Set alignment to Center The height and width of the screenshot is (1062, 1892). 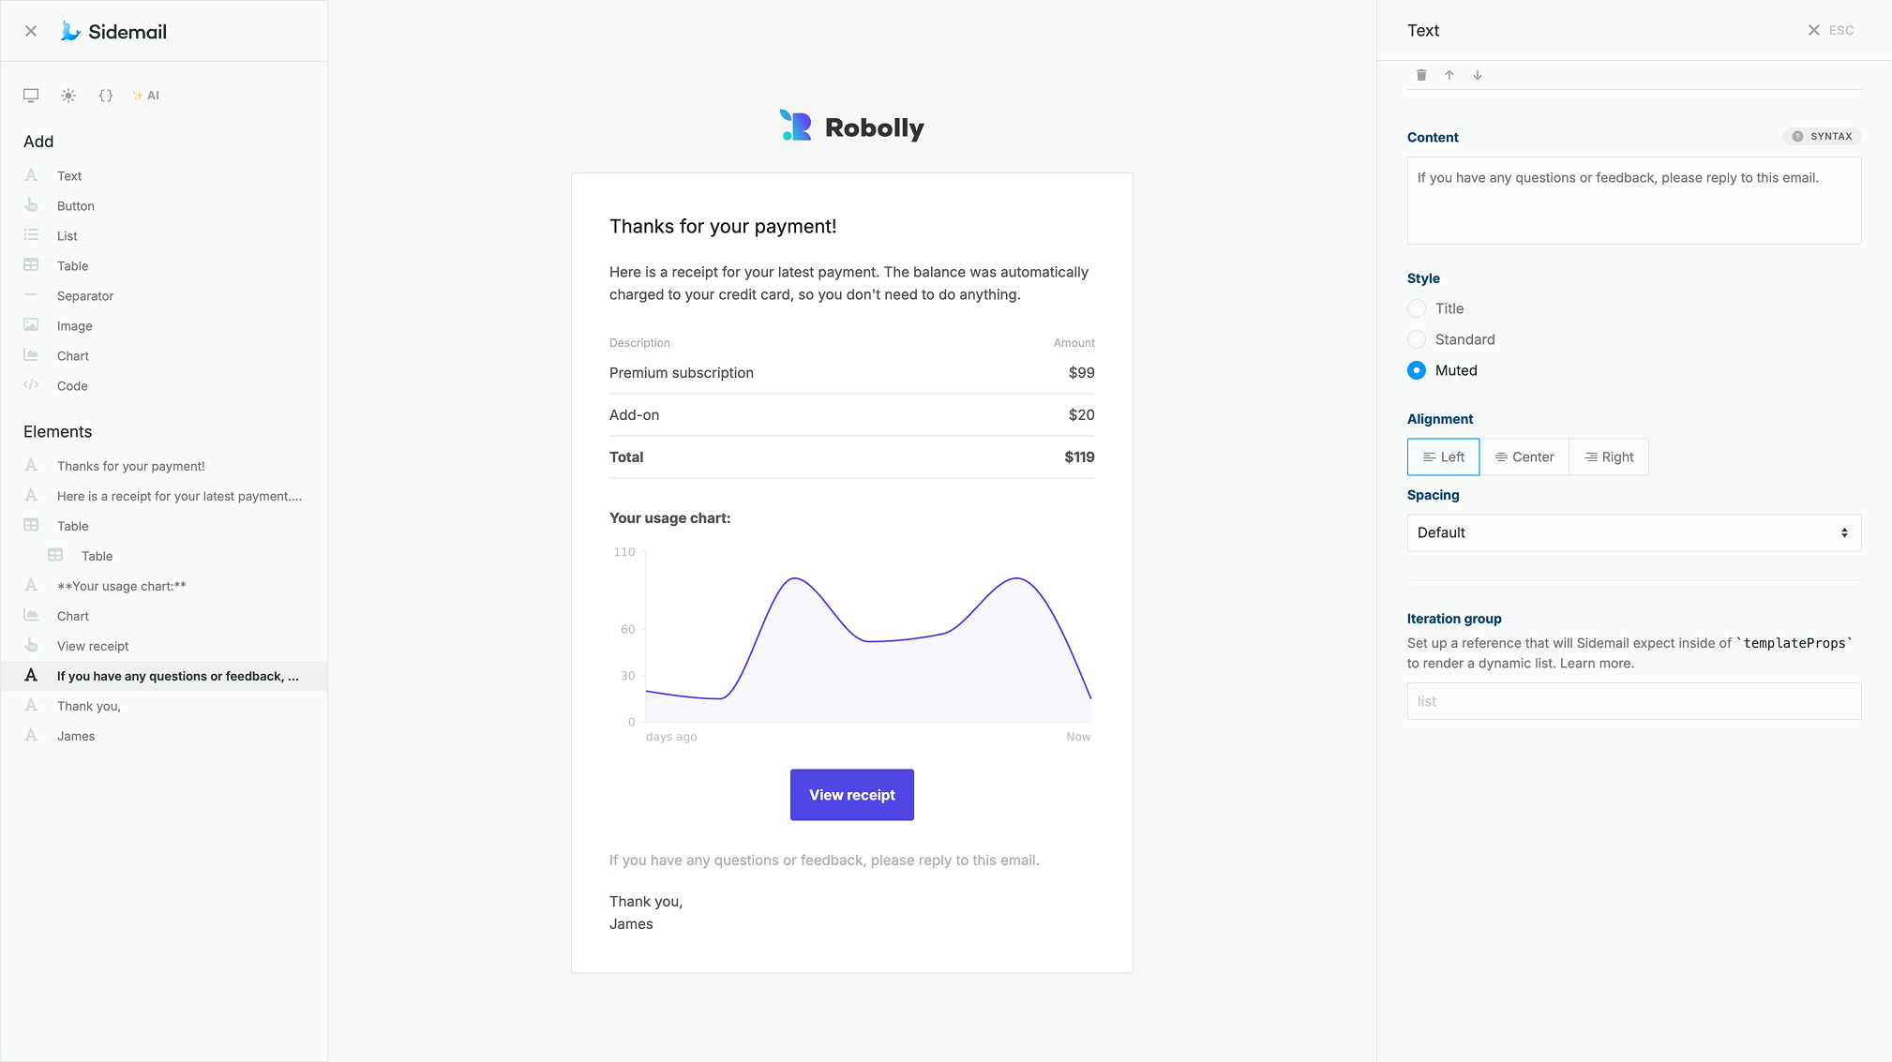[1524, 457]
